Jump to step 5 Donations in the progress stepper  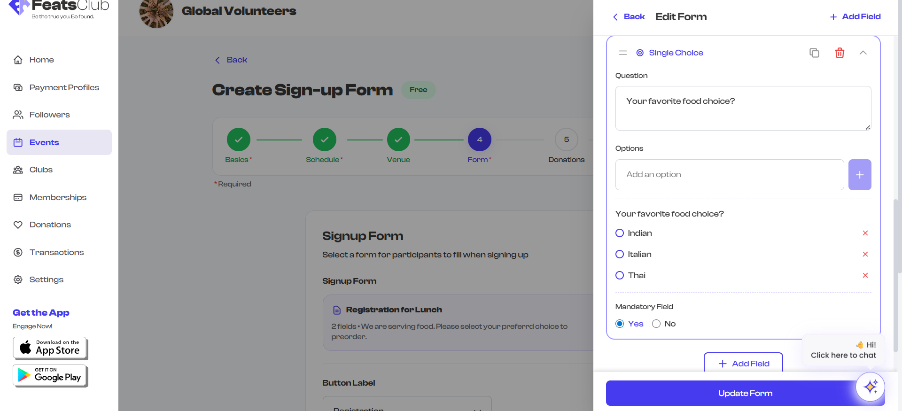566,146
